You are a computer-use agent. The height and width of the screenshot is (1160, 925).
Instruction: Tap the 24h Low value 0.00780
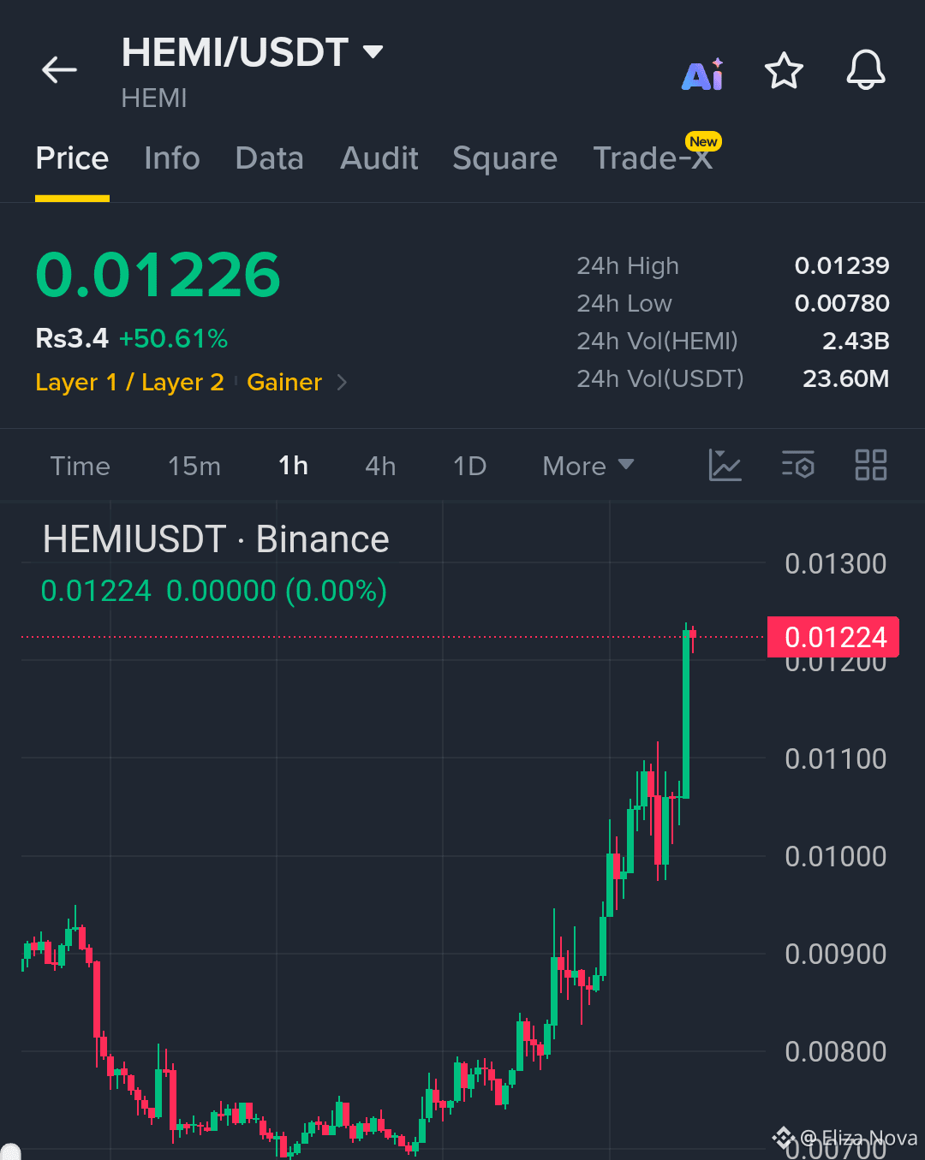click(x=842, y=303)
